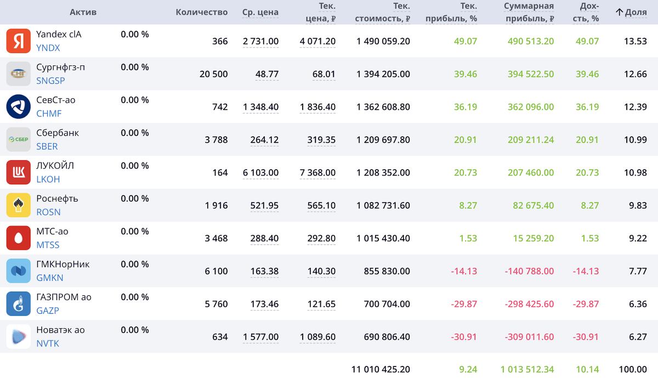Sort by Тек. прибыль % column header
658x383 pixels.
pyautogui.click(x=451, y=12)
